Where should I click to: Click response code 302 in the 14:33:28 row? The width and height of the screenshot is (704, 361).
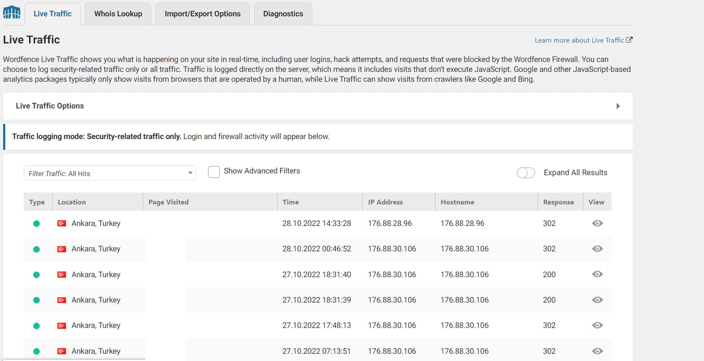549,223
